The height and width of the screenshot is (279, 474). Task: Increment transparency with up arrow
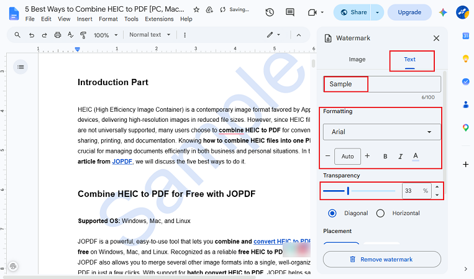pyautogui.click(x=437, y=187)
